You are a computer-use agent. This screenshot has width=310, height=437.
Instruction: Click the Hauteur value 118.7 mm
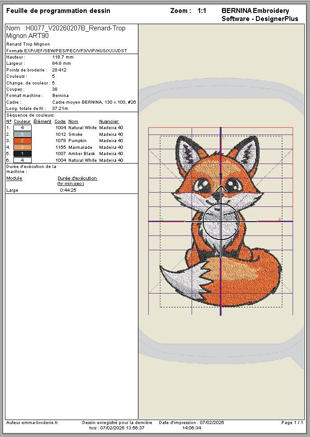(63, 57)
